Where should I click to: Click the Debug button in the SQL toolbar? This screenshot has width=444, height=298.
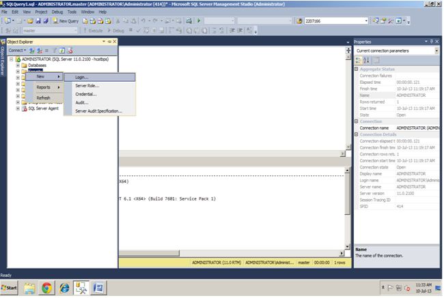click(x=116, y=31)
